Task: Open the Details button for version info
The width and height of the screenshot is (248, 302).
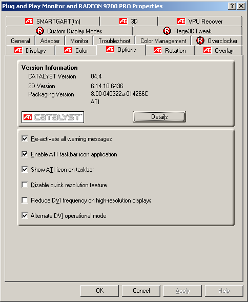Action: tap(159, 117)
